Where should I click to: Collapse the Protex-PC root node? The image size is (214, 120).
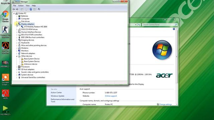14,13
